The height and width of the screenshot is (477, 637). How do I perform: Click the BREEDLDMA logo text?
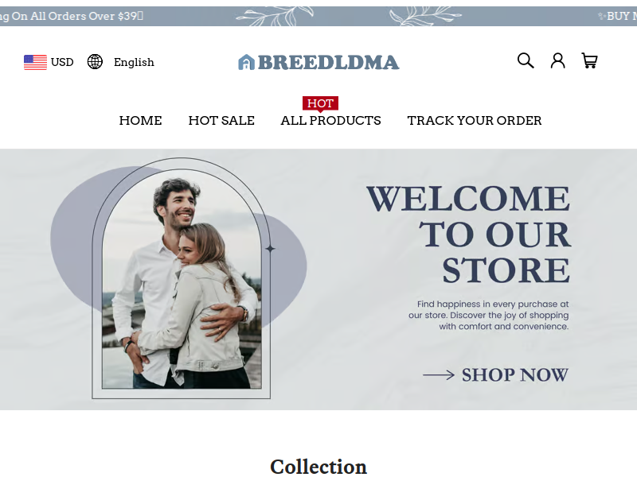[x=328, y=63]
